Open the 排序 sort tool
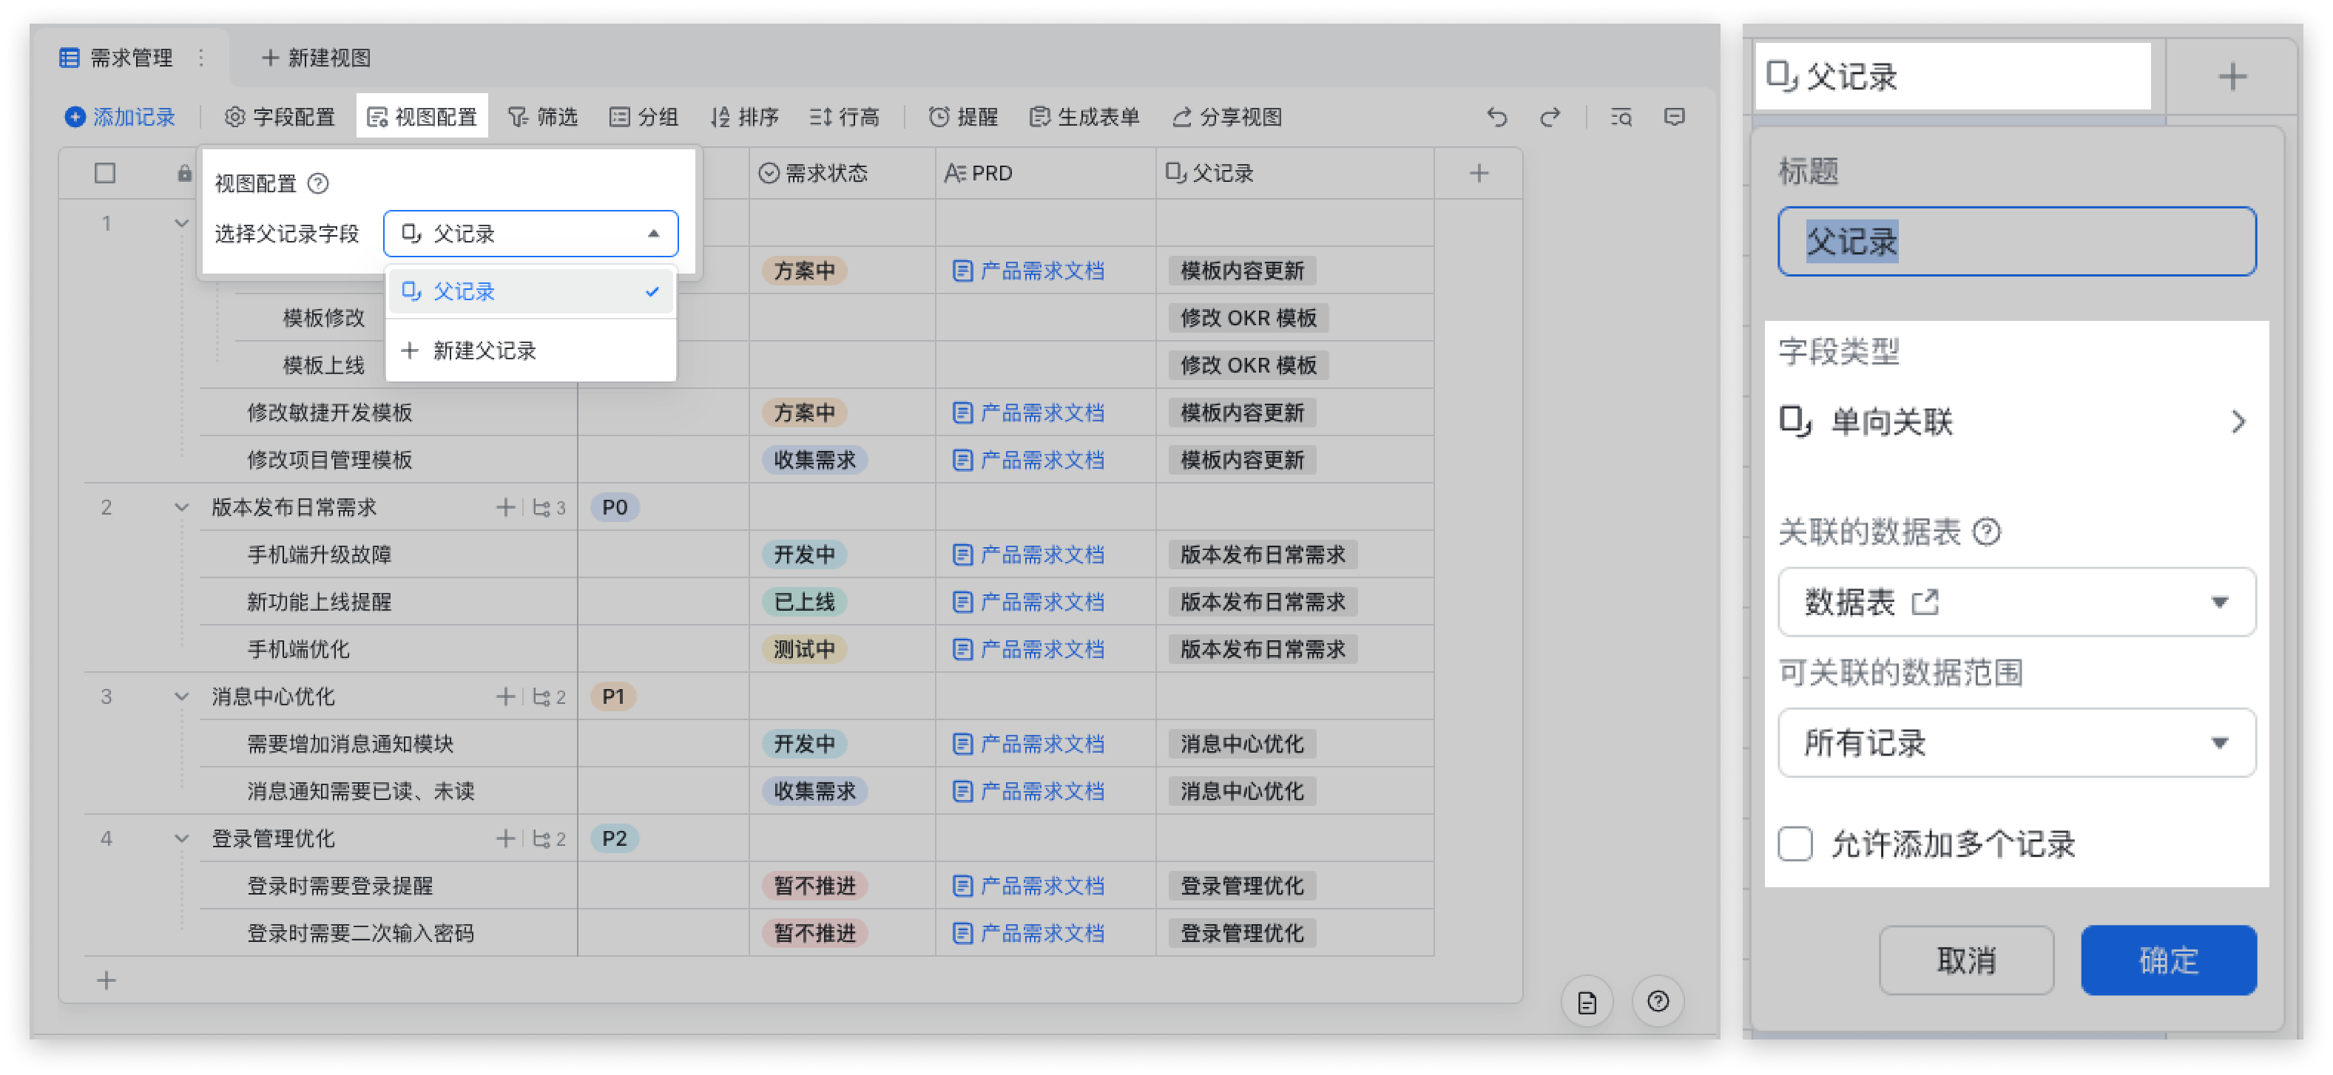This screenshot has height=1075, width=2333. tap(744, 117)
